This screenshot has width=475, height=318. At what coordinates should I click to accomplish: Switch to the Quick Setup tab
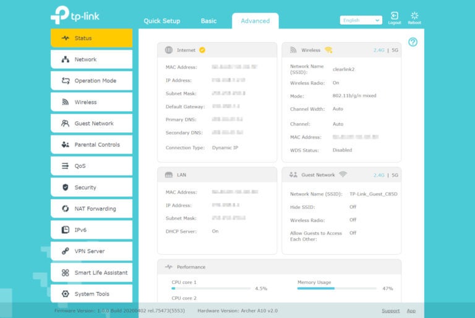coord(162,21)
